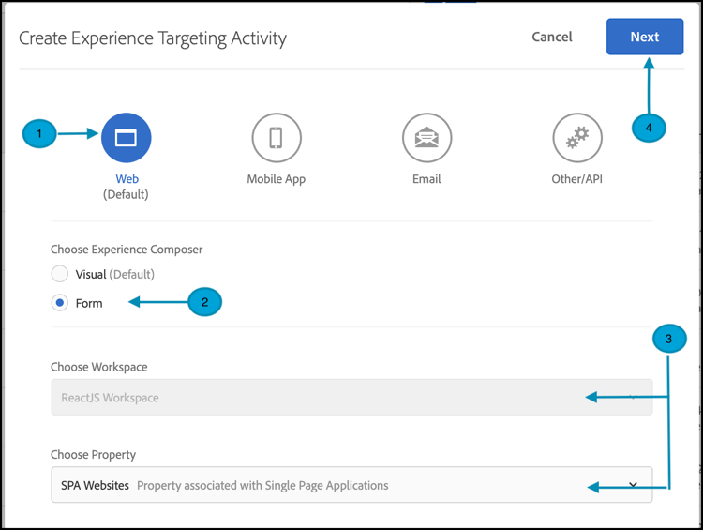Click the numbered callout 1 marker
The height and width of the screenshot is (530, 703).
(x=39, y=134)
